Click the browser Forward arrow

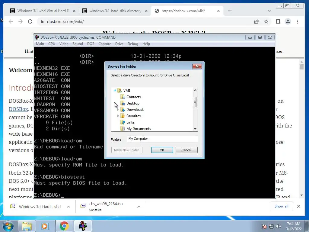point(21,21)
